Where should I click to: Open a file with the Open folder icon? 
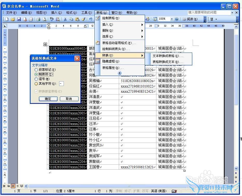pos(13,19)
